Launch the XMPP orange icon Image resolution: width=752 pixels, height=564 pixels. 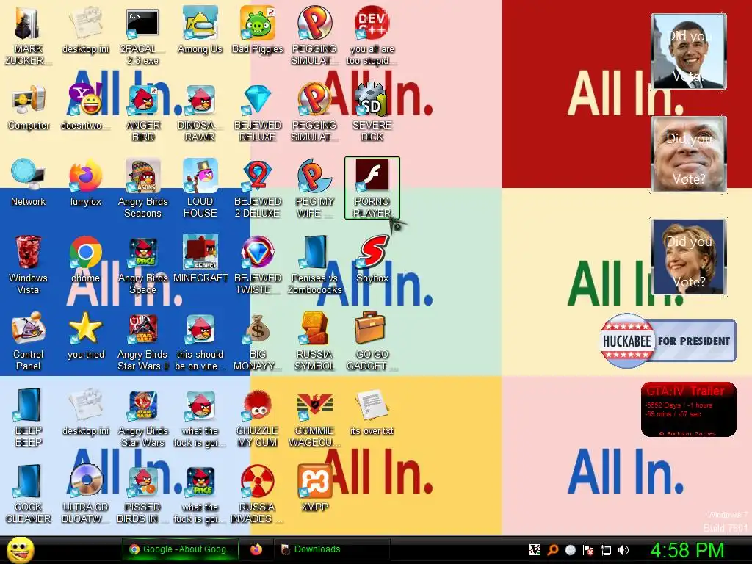[314, 488]
